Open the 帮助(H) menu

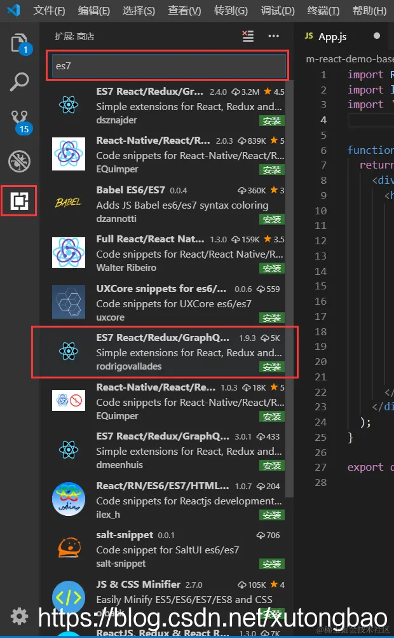(369, 11)
